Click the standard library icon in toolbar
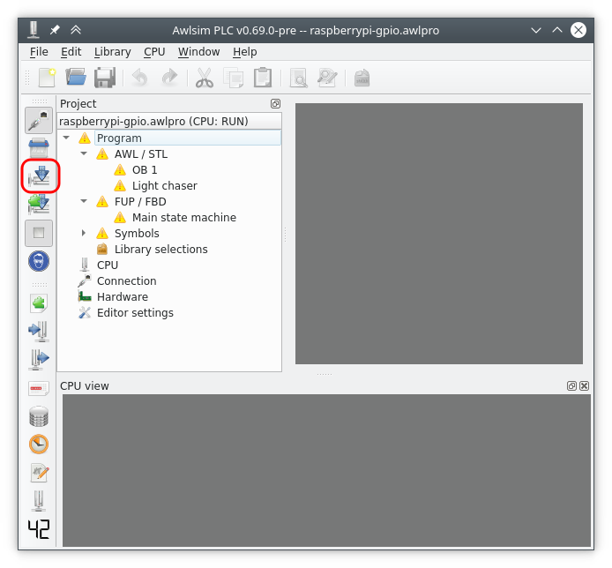612x568 pixels. click(x=362, y=78)
